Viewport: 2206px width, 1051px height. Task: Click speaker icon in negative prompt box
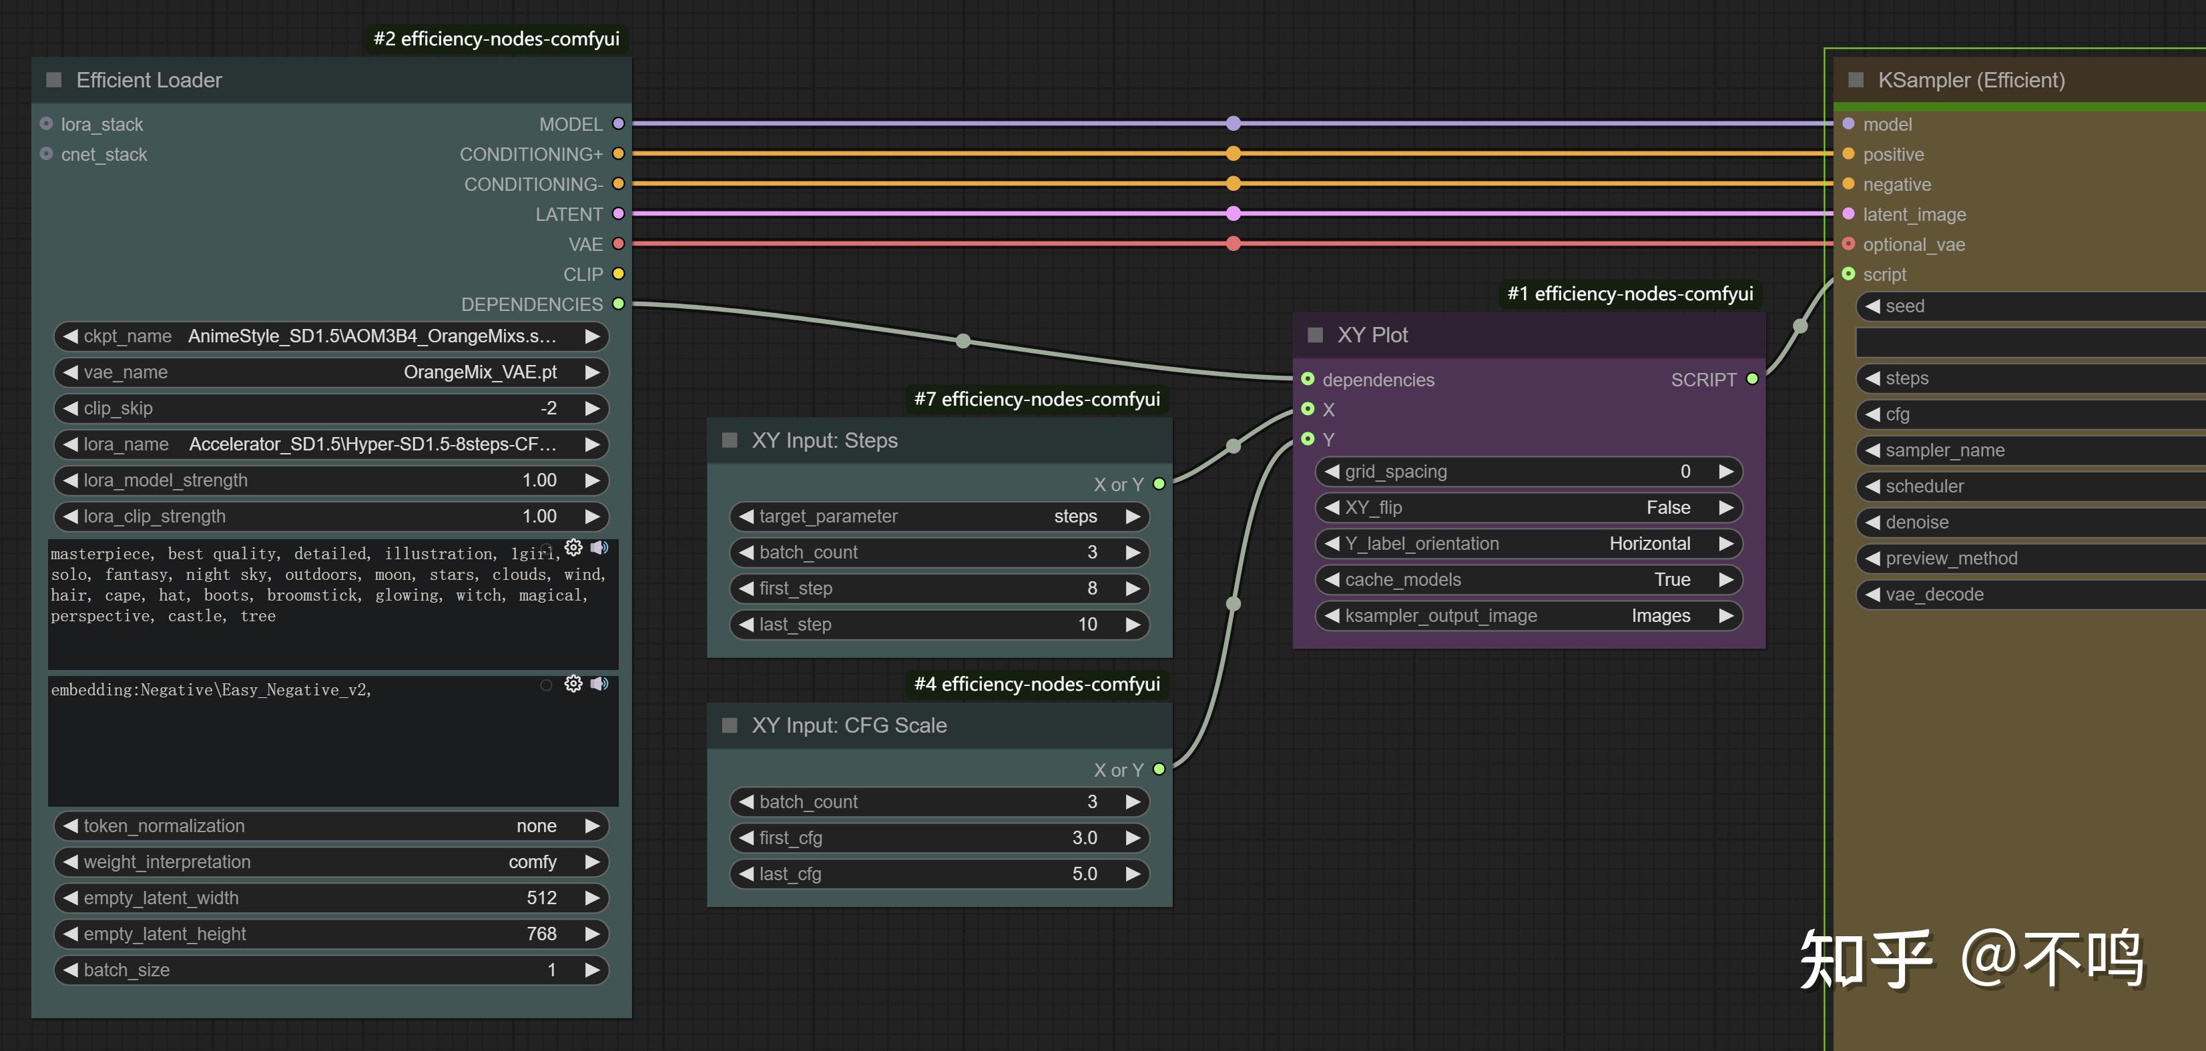pos(599,683)
